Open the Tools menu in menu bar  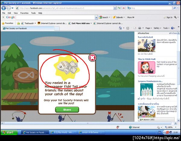(x=33, y=13)
